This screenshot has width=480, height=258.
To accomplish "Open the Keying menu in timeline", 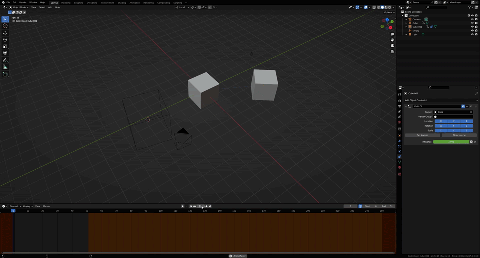I will click(x=28, y=206).
